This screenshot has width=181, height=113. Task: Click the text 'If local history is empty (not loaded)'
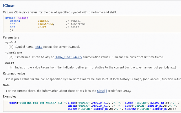tap(135, 79)
